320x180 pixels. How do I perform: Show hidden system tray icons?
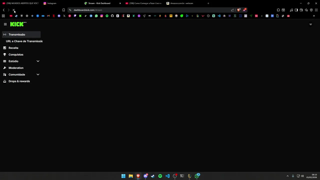[287, 176]
